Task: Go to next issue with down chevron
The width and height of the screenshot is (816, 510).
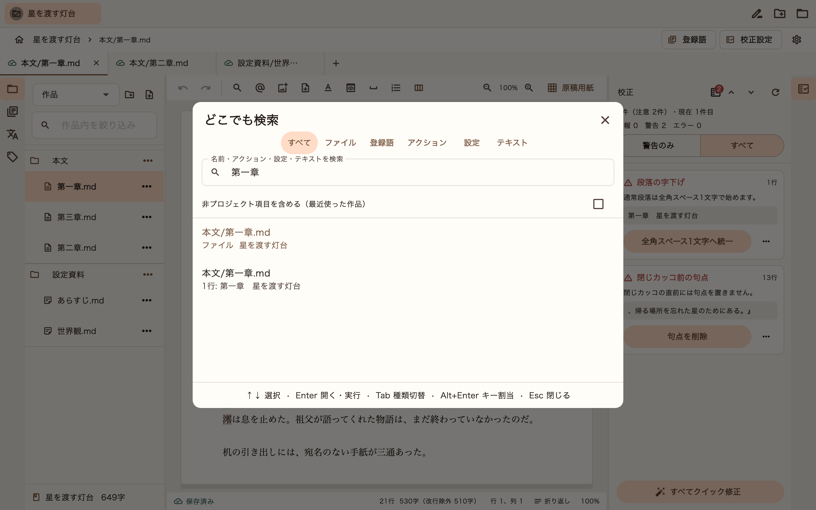Action: pyautogui.click(x=751, y=92)
